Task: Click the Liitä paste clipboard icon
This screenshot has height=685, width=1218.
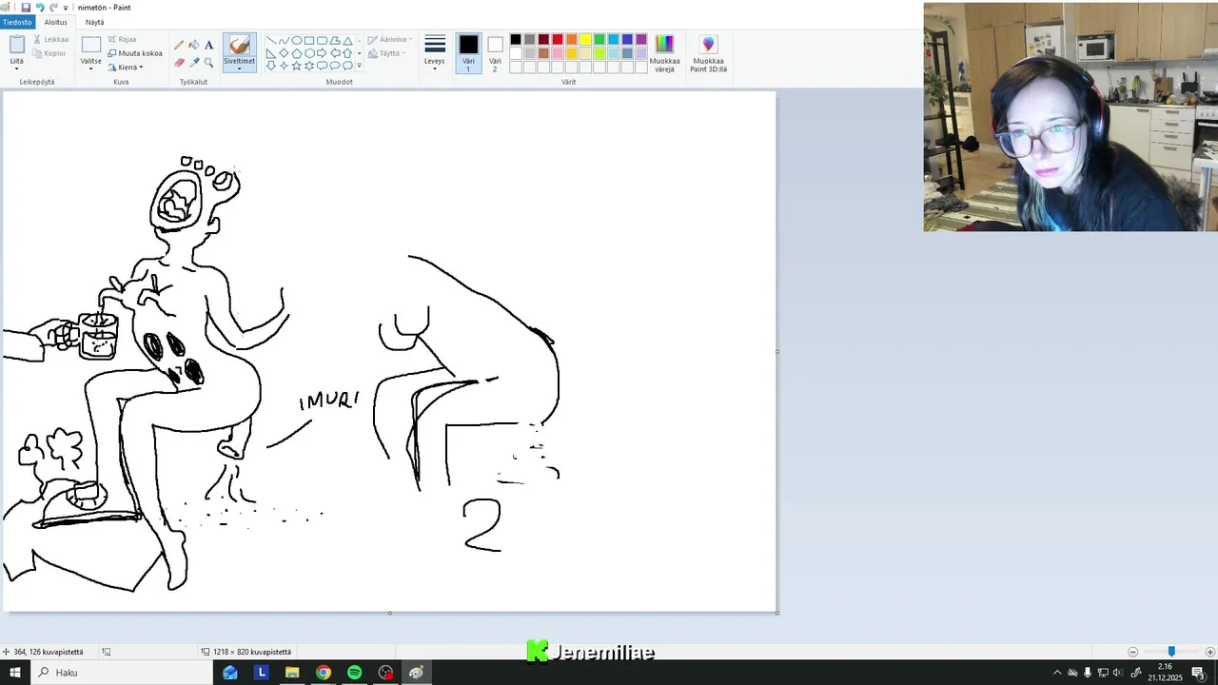Action: [17, 45]
